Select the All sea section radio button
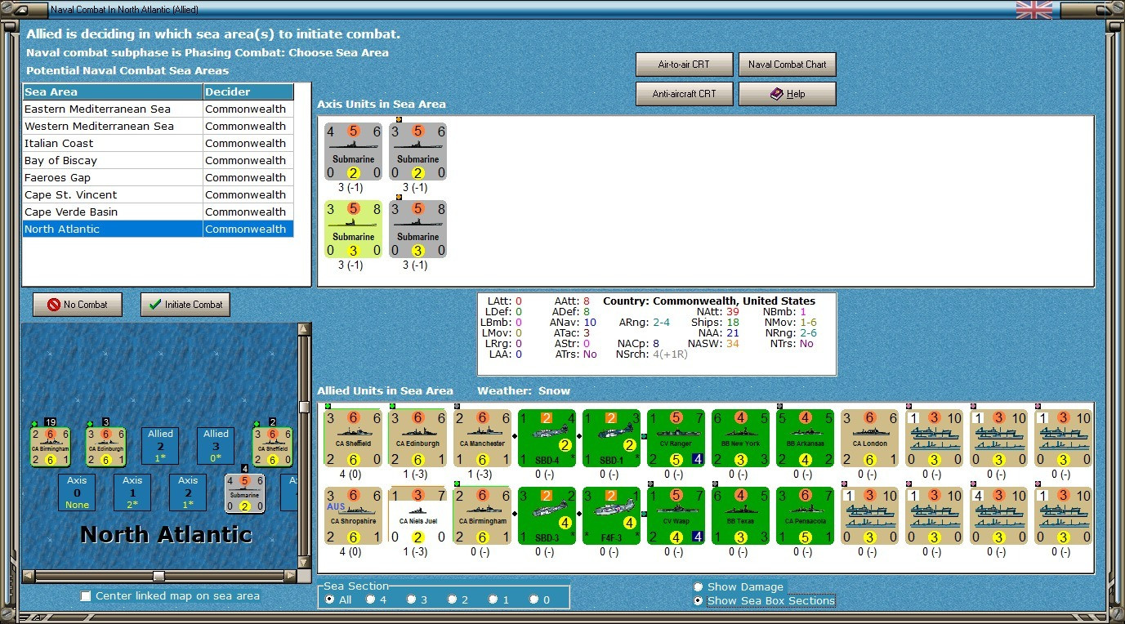 point(330,599)
